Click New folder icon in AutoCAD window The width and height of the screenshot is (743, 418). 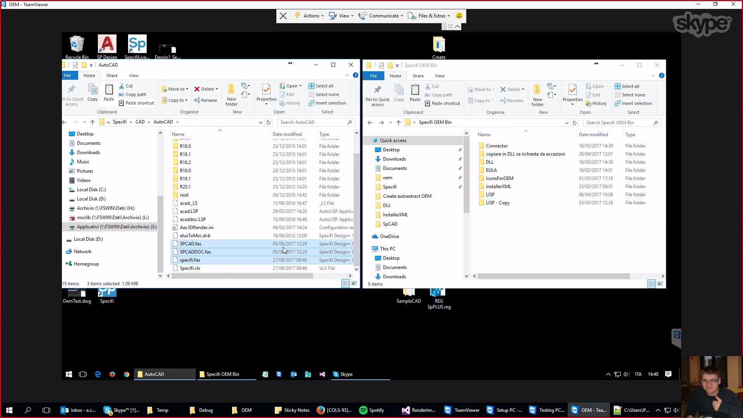pyautogui.click(x=231, y=94)
